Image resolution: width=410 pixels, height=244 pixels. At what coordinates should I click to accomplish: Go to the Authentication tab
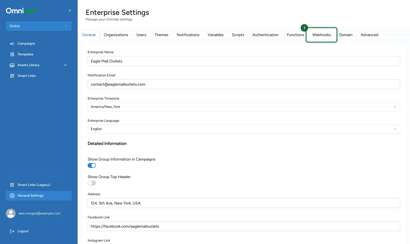265,35
